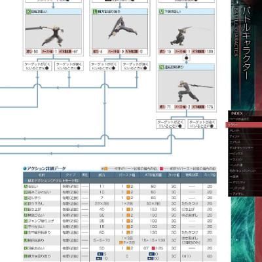Click the green L icon above the flip-slash panel
The image size is (262, 262).
tap(95, 12)
